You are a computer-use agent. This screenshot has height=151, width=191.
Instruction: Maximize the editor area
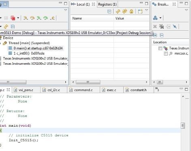[x=186, y=89]
